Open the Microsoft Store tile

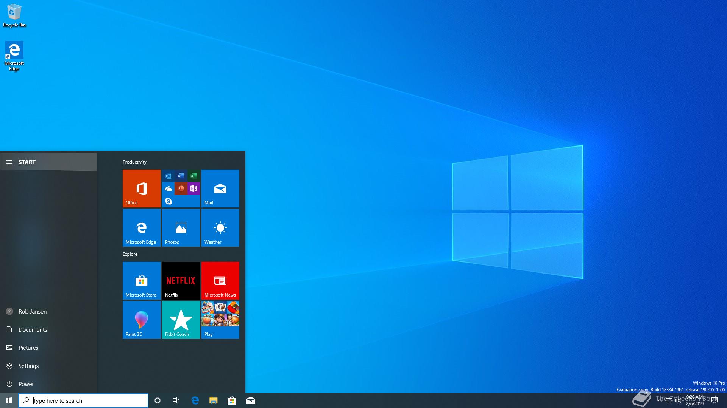pyautogui.click(x=142, y=280)
